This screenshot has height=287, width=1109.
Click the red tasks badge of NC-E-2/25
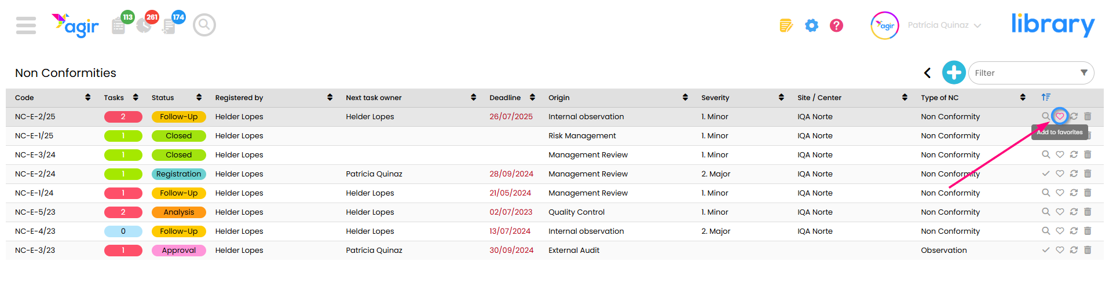[123, 116]
